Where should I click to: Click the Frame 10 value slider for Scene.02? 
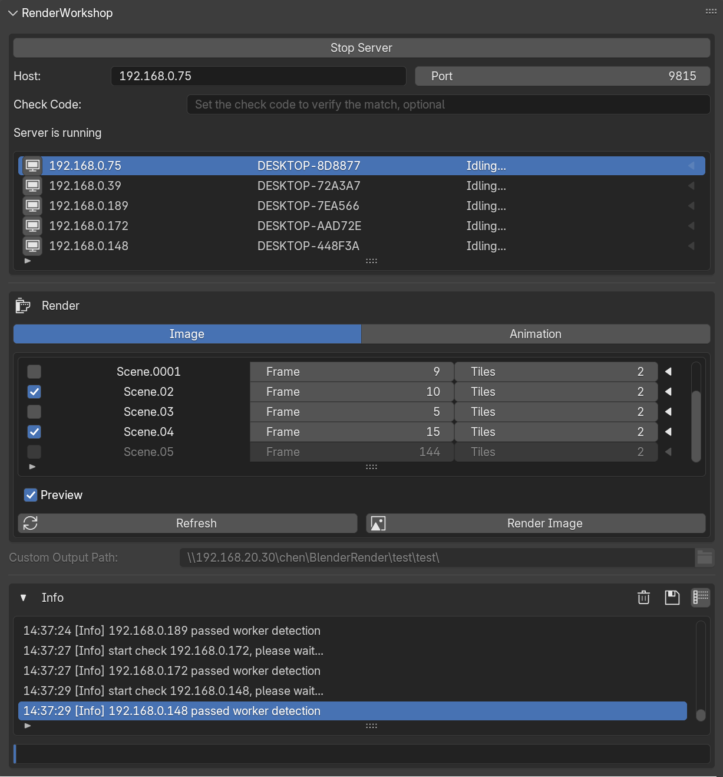(x=351, y=391)
